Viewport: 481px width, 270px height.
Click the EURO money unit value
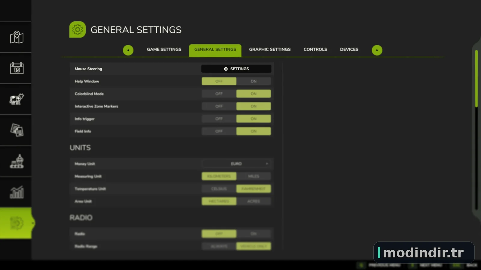236,164
